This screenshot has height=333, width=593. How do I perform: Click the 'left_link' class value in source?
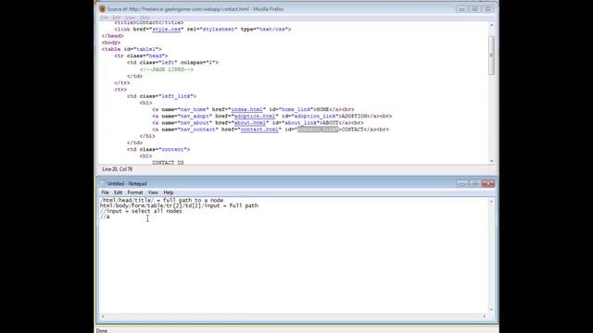pos(177,96)
